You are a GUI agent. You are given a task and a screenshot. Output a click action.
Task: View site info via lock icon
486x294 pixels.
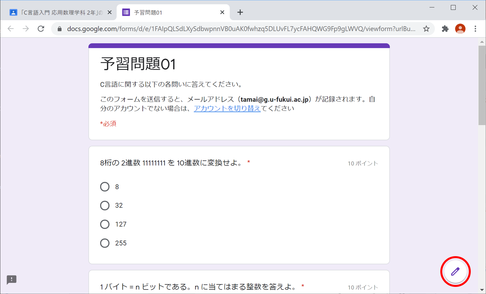tap(60, 29)
